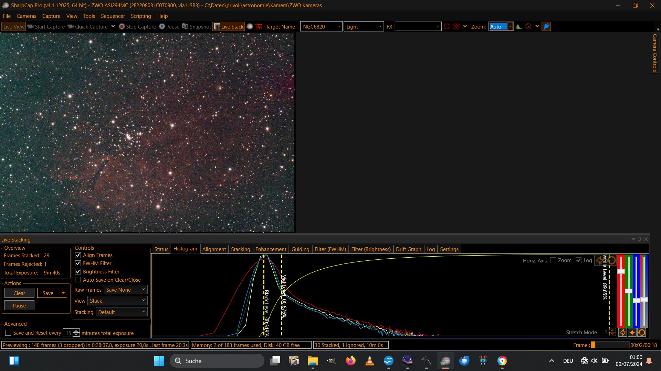
Task: Click the Pause button in Actions
Action: pos(19,305)
